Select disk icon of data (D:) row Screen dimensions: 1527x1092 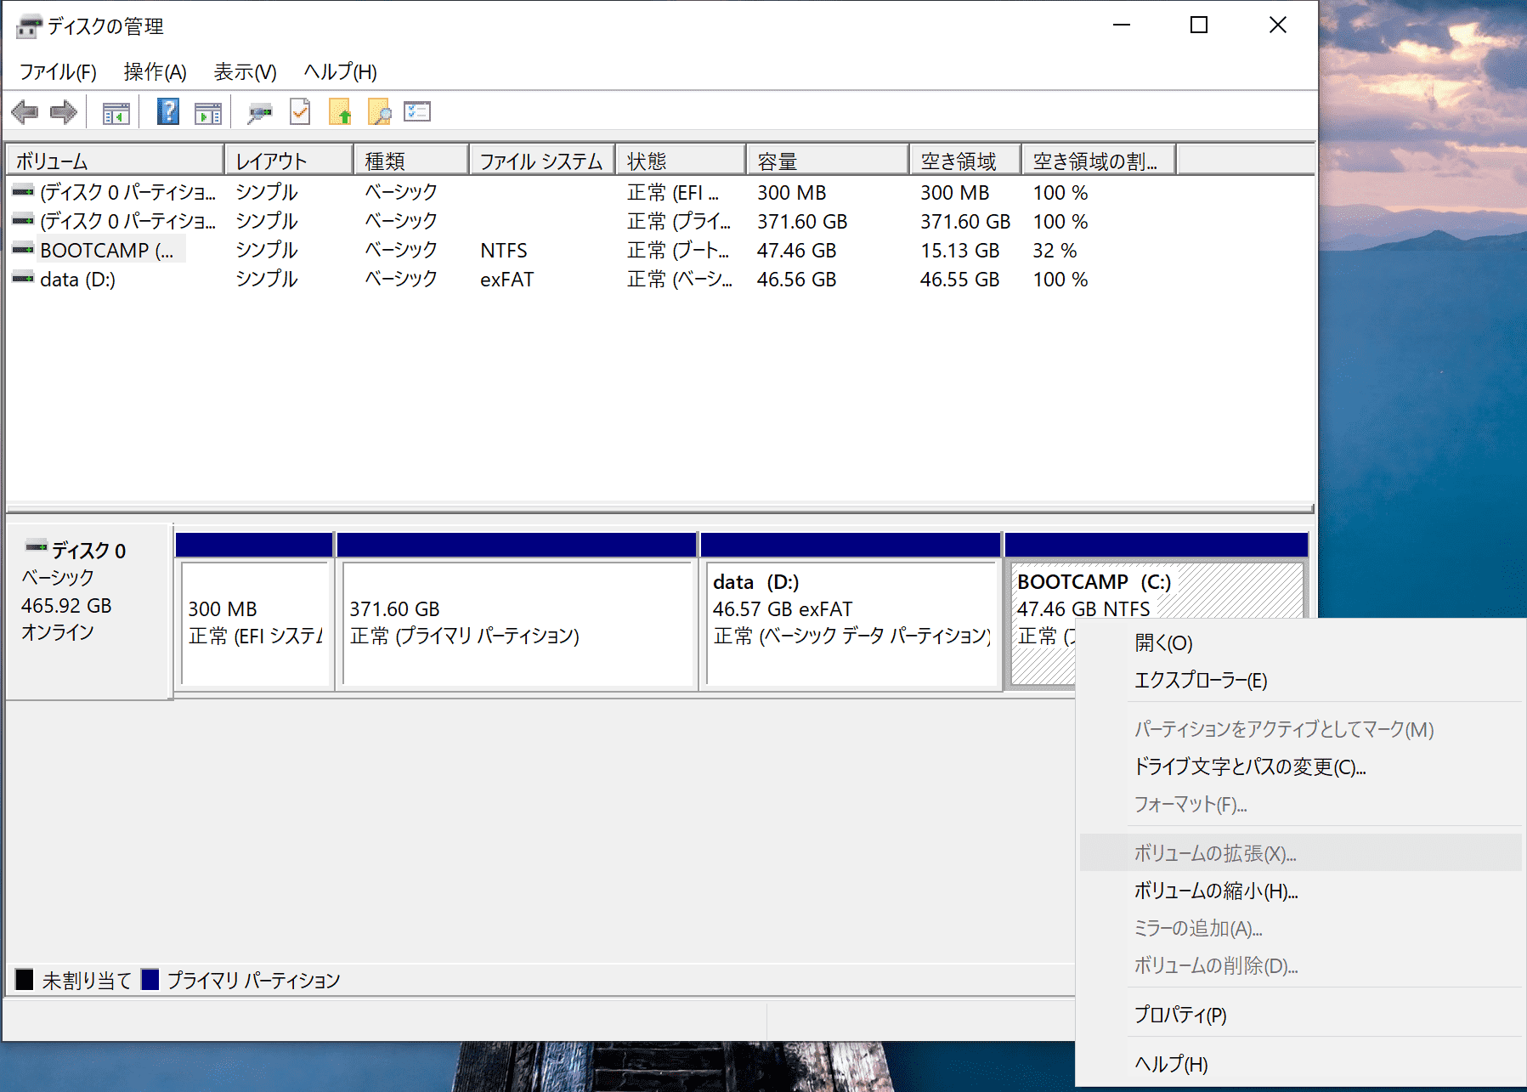point(23,279)
